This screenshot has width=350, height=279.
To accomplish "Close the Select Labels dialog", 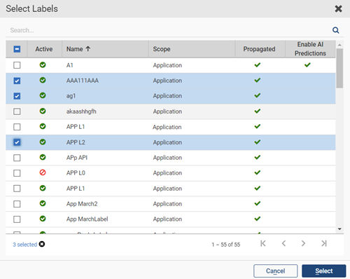I will (338, 9).
